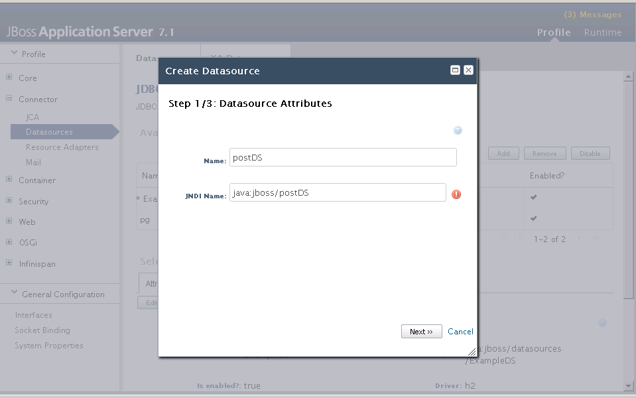636x398 pixels.
Task: Collapse the General Configuration section
Action: point(14,294)
